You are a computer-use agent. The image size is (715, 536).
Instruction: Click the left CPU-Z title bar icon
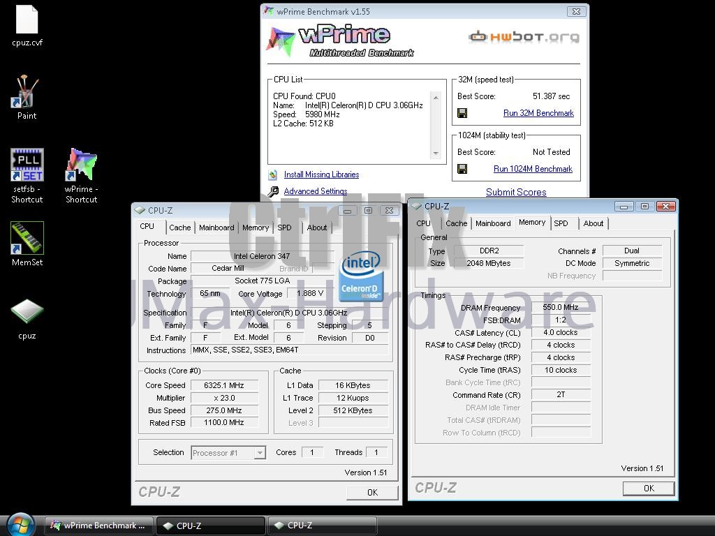pyautogui.click(x=140, y=211)
